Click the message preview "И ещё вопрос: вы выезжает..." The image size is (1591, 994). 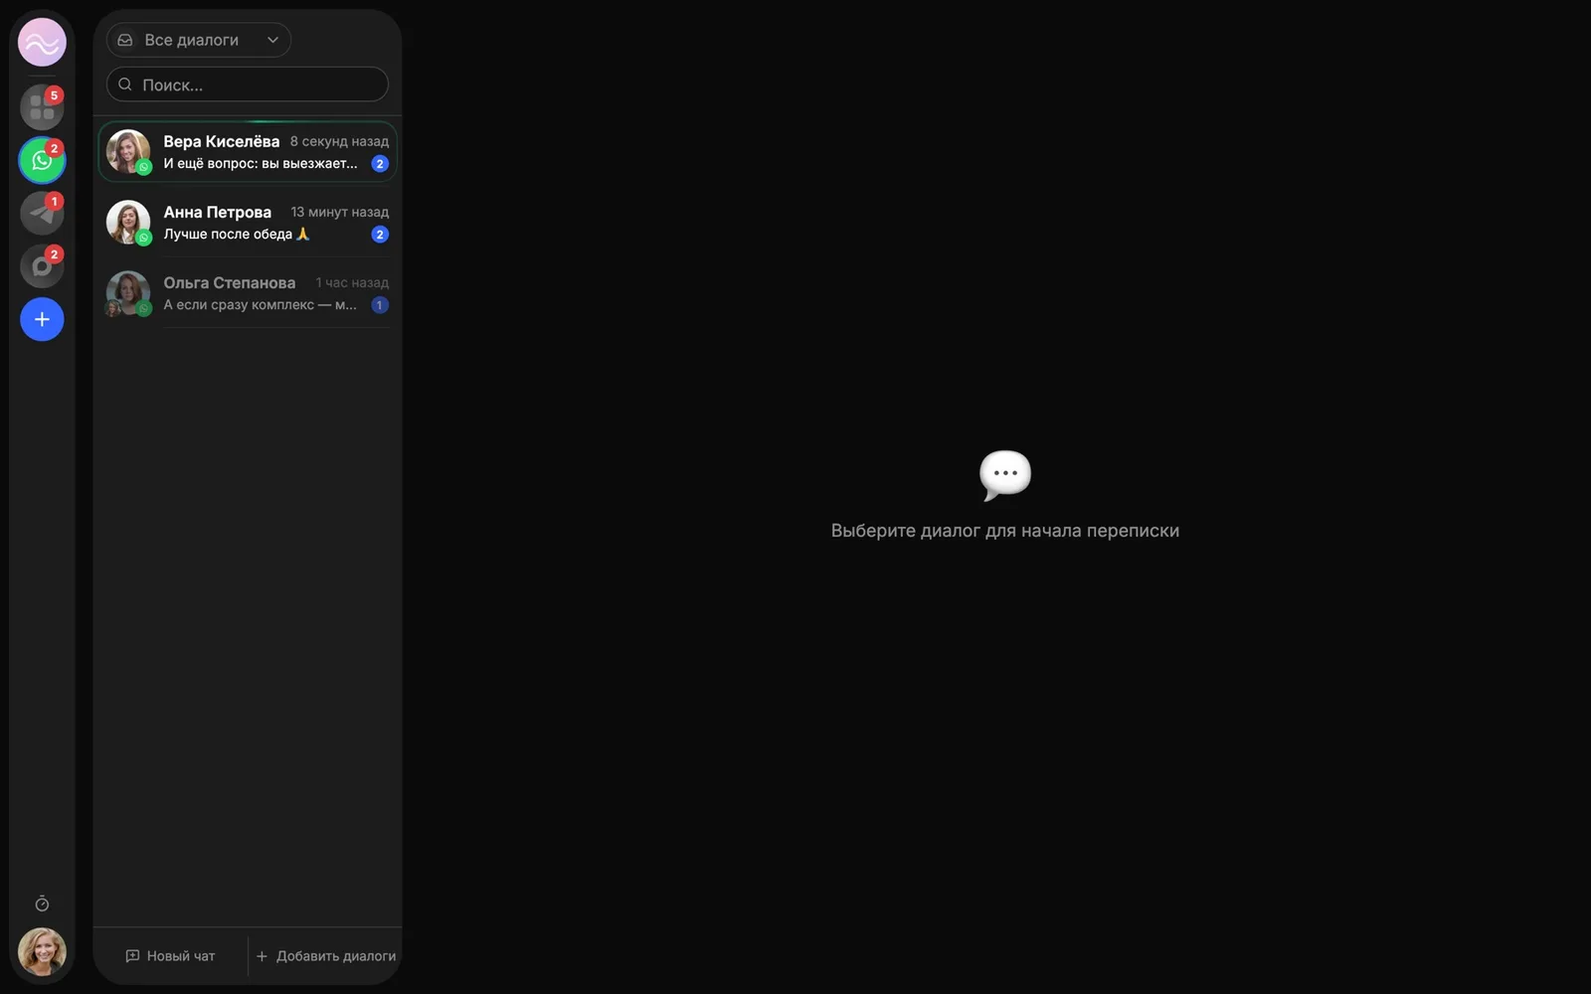click(x=261, y=163)
